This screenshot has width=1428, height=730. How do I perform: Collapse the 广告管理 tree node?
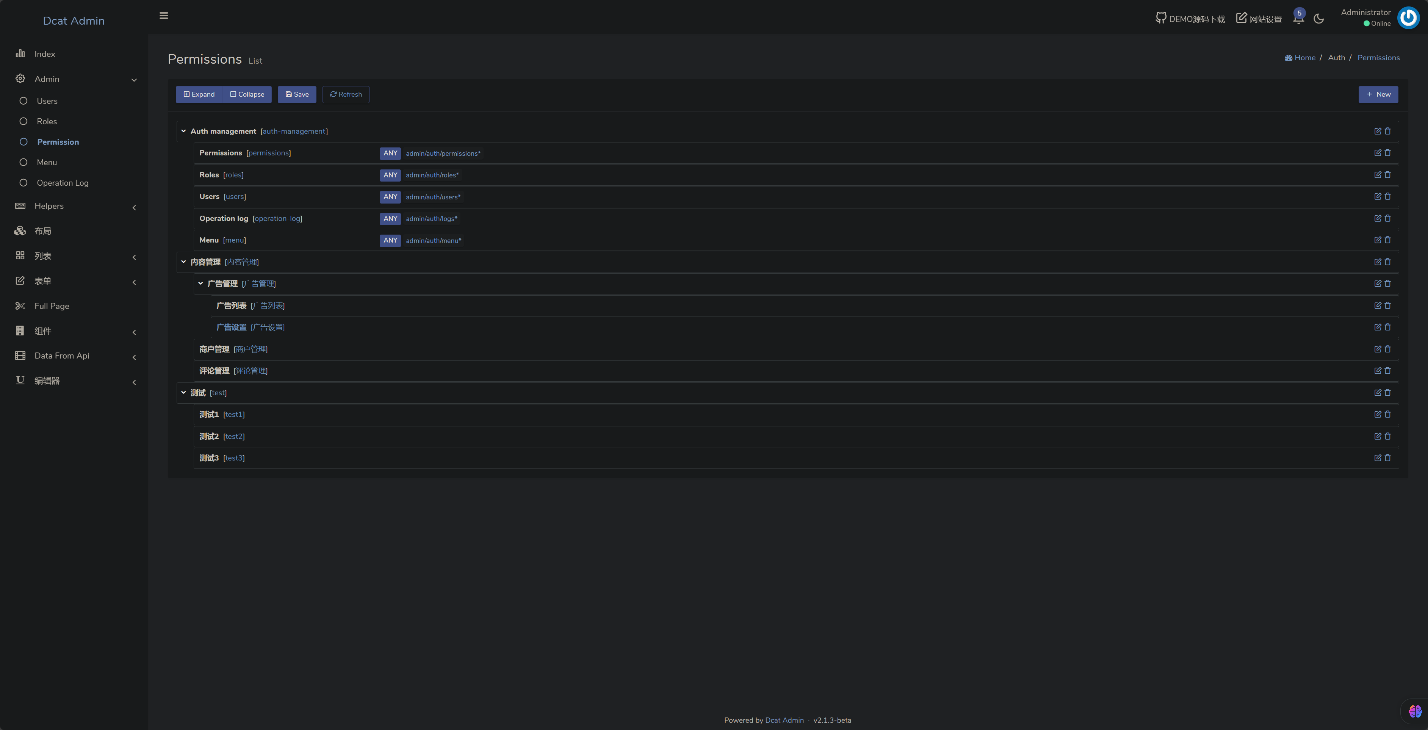point(201,283)
